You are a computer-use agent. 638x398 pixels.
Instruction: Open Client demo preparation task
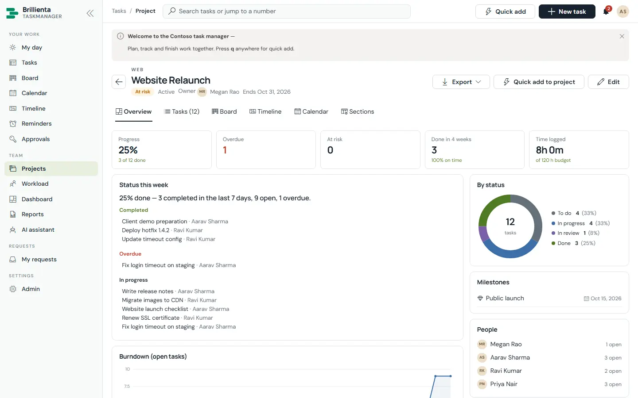(155, 222)
